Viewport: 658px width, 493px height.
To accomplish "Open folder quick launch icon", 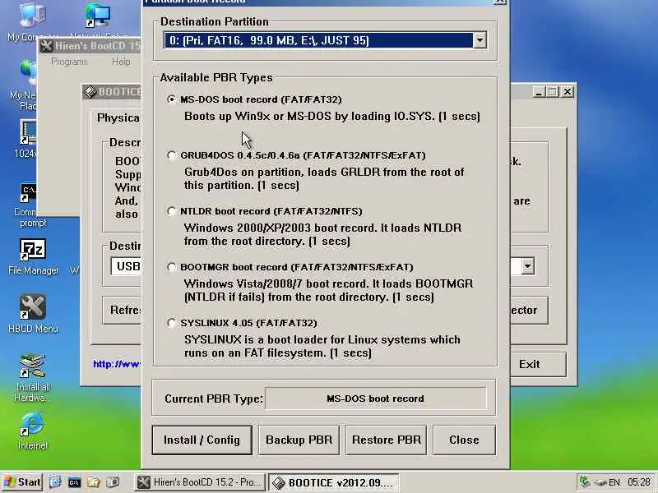I will [93, 482].
